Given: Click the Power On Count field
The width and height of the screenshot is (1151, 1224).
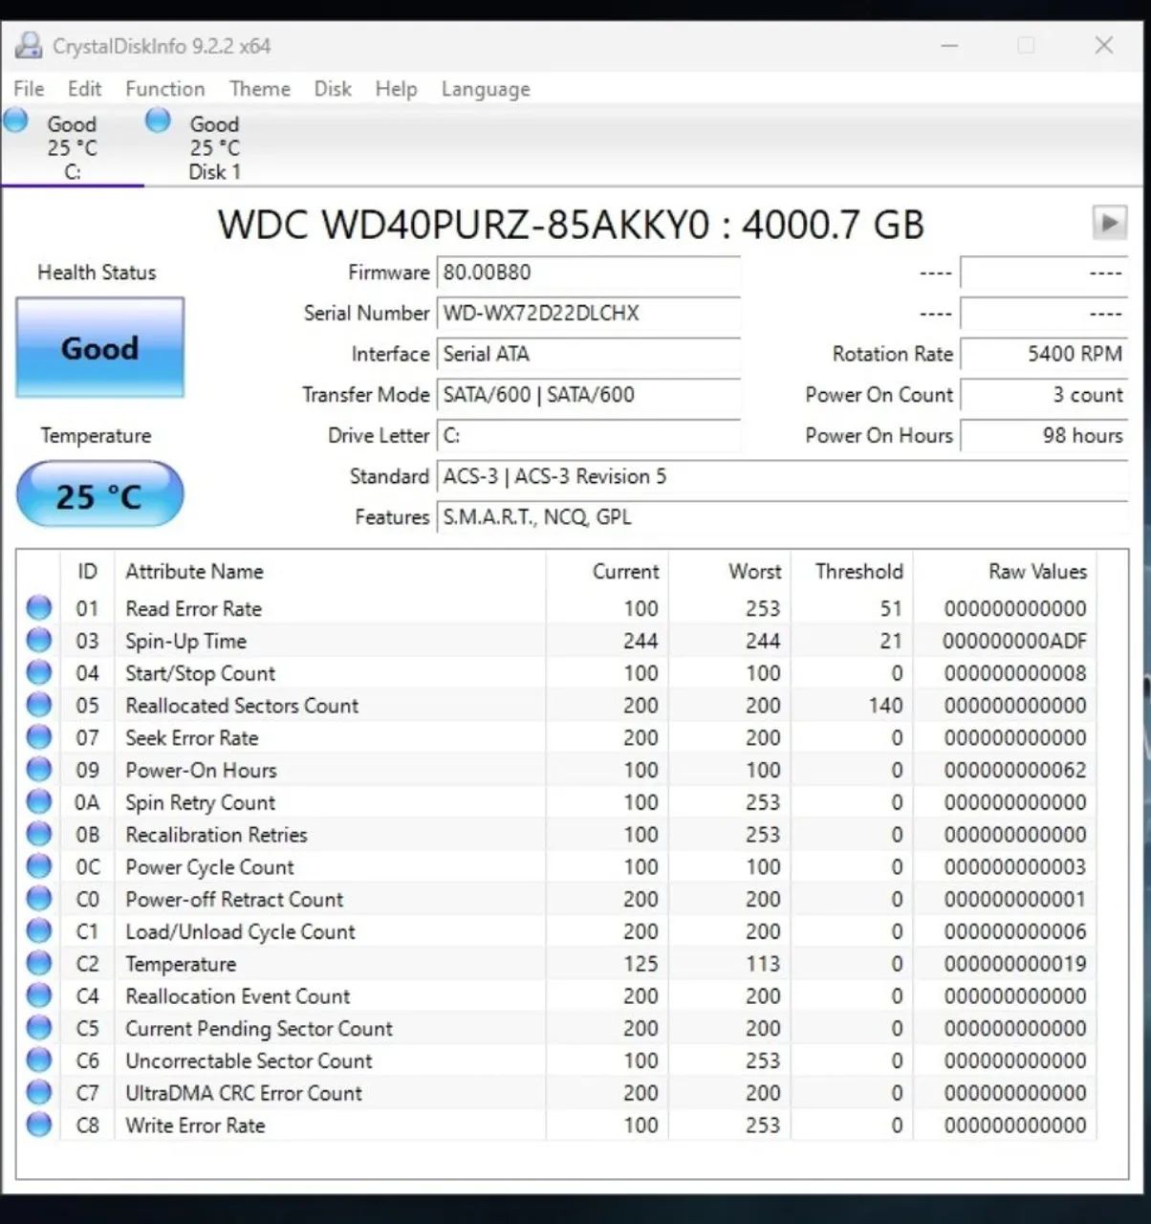Looking at the screenshot, I should point(1044,395).
